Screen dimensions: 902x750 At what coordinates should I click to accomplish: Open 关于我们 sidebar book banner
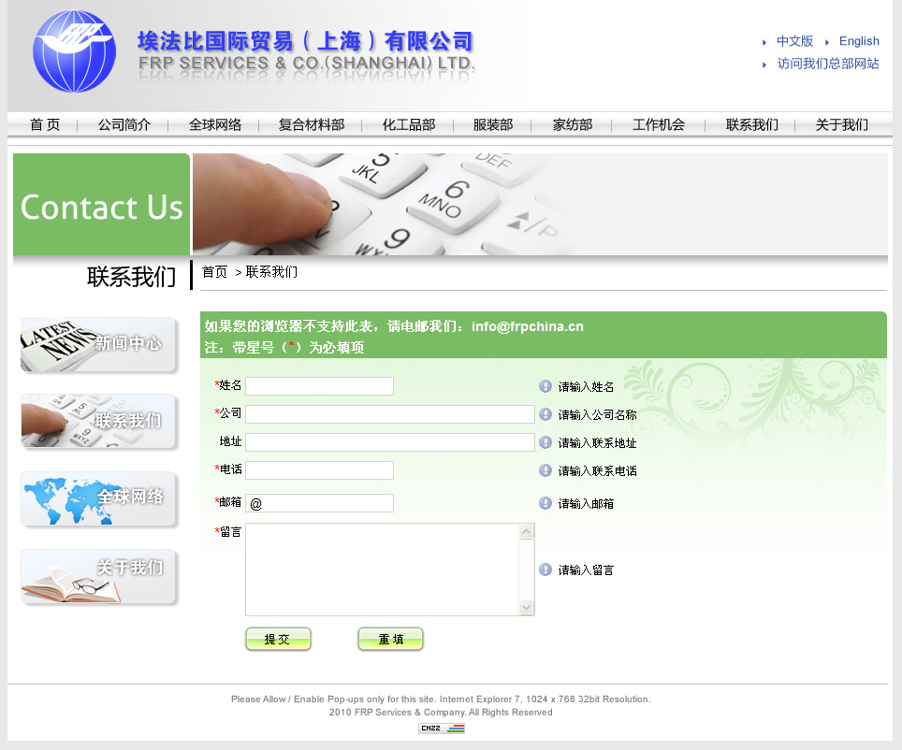pyautogui.click(x=98, y=576)
